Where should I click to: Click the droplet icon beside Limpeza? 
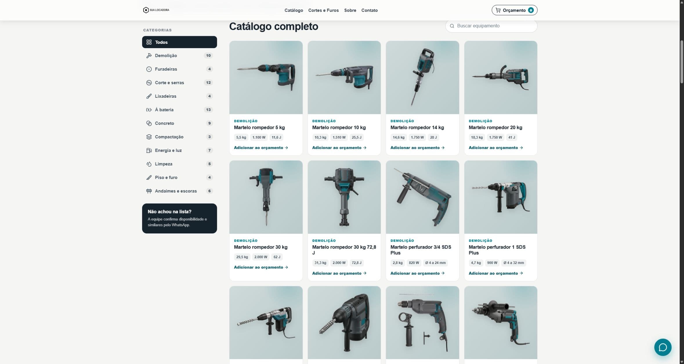tap(149, 164)
